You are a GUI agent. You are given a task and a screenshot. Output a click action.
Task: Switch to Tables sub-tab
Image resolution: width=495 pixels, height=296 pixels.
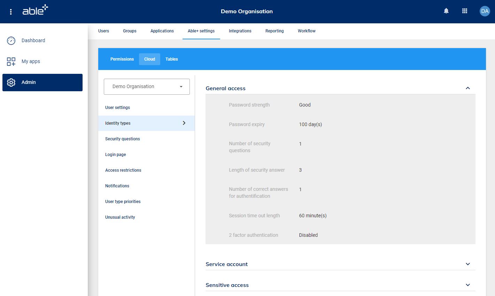[172, 59]
